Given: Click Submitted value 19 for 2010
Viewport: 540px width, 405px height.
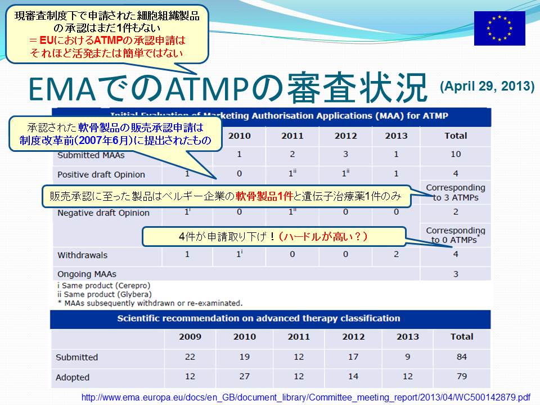Looking at the screenshot, I should [x=245, y=357].
